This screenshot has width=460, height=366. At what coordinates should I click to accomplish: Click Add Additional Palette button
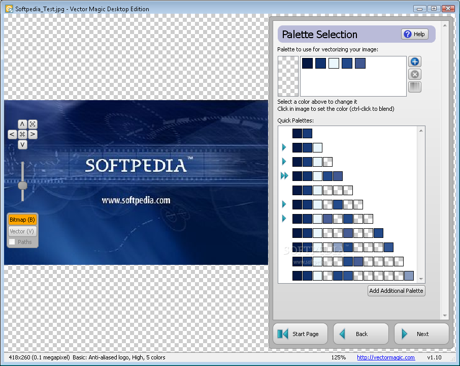point(396,291)
